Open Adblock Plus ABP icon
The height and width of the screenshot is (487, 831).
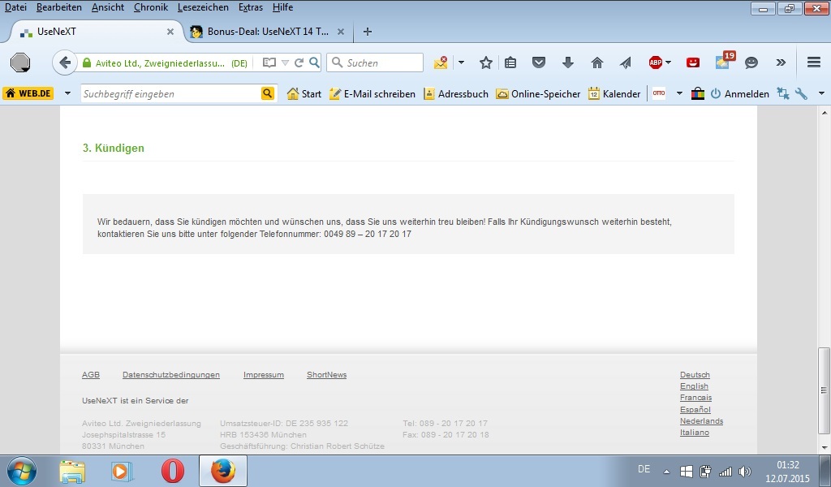pos(655,62)
